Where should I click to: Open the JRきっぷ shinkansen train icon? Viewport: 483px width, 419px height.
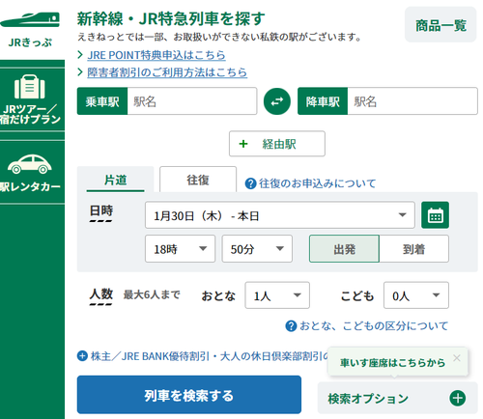(x=30, y=20)
